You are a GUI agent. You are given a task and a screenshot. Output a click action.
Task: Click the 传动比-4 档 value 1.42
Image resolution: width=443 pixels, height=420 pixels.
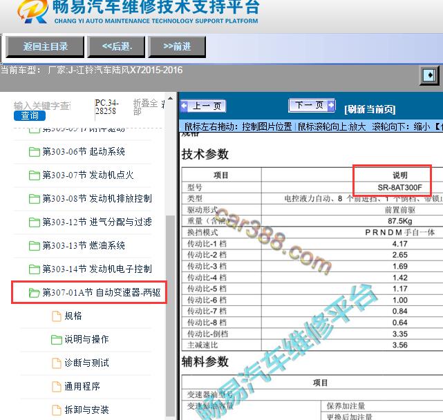(399, 278)
